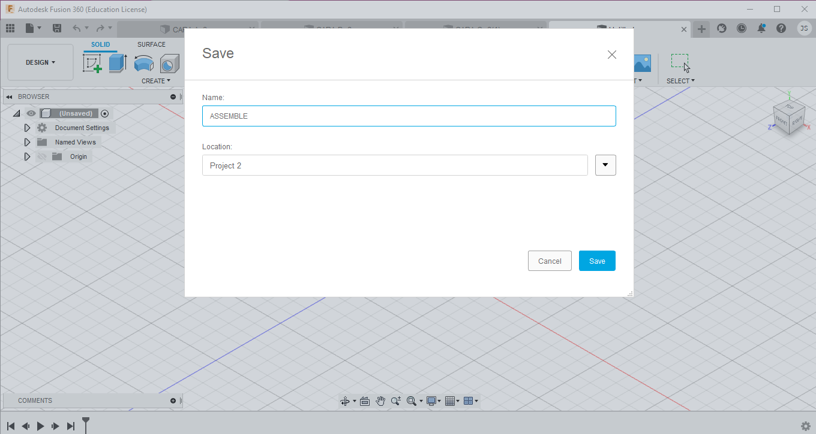816x434 pixels.
Task: Select the Pan hand tool
Action: coord(380,401)
